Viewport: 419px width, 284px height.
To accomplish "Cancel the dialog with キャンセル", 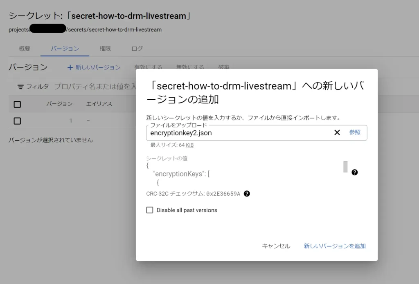I will (276, 246).
